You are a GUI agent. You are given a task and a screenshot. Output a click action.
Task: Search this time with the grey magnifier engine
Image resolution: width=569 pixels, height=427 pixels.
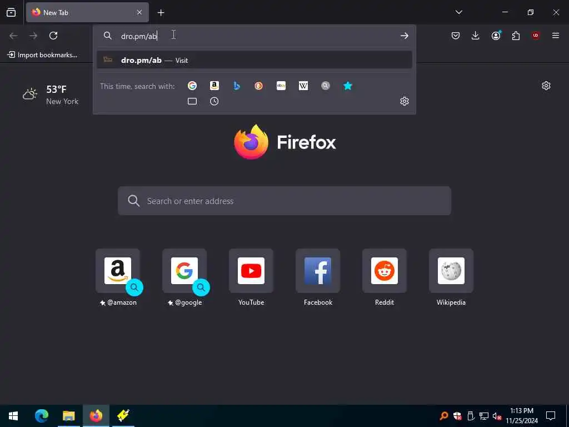click(x=326, y=86)
